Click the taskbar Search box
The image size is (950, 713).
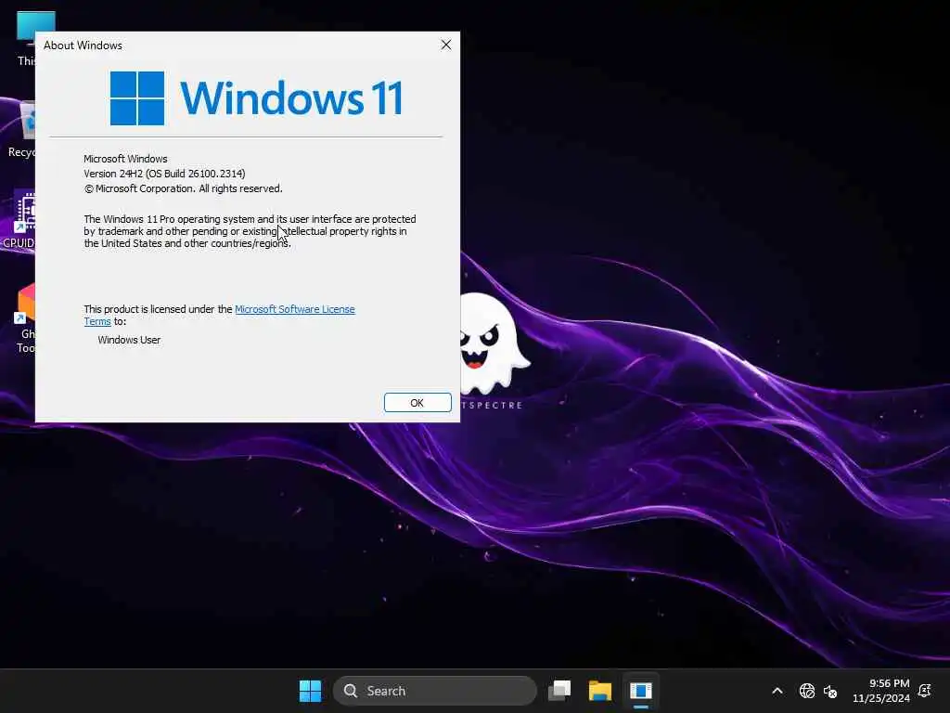tap(434, 691)
